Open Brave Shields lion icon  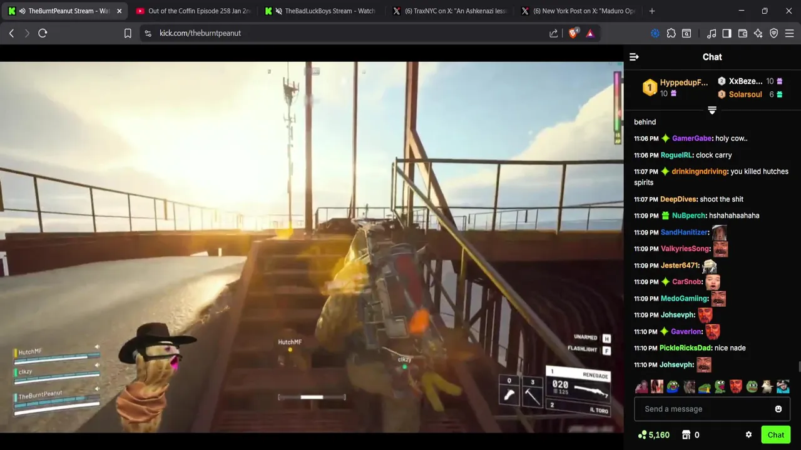(573, 33)
